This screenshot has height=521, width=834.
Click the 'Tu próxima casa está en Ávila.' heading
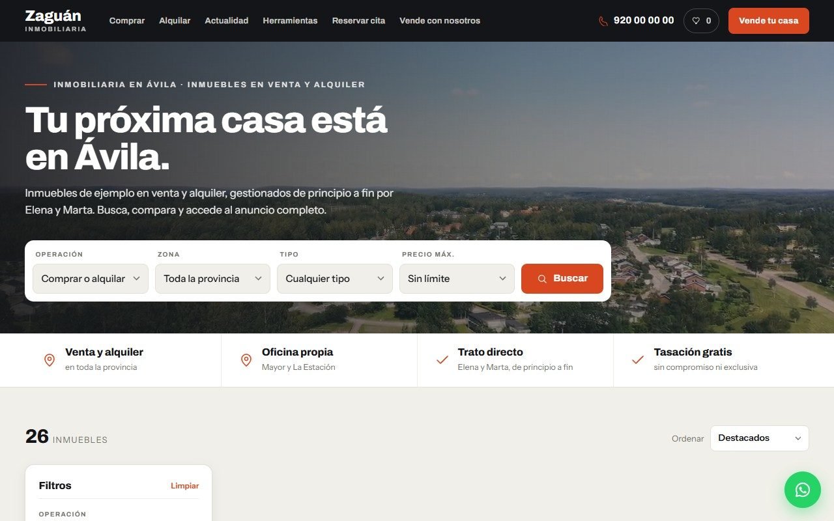(x=207, y=139)
